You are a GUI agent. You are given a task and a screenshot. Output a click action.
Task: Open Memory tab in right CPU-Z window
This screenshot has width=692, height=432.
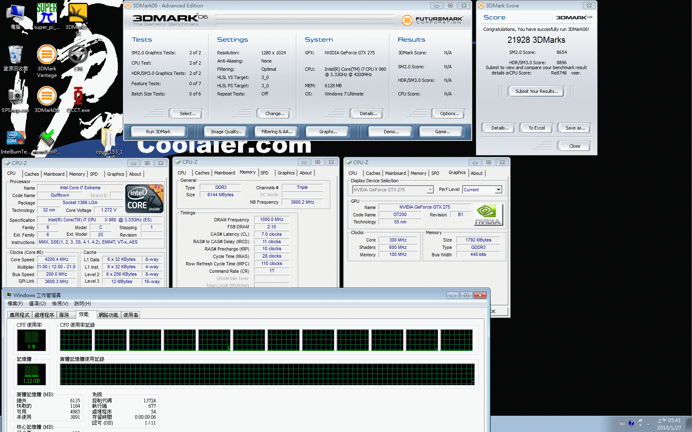coord(418,173)
